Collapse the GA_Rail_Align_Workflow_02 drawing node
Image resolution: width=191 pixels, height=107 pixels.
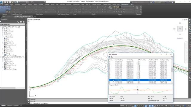[x=1, y=27]
